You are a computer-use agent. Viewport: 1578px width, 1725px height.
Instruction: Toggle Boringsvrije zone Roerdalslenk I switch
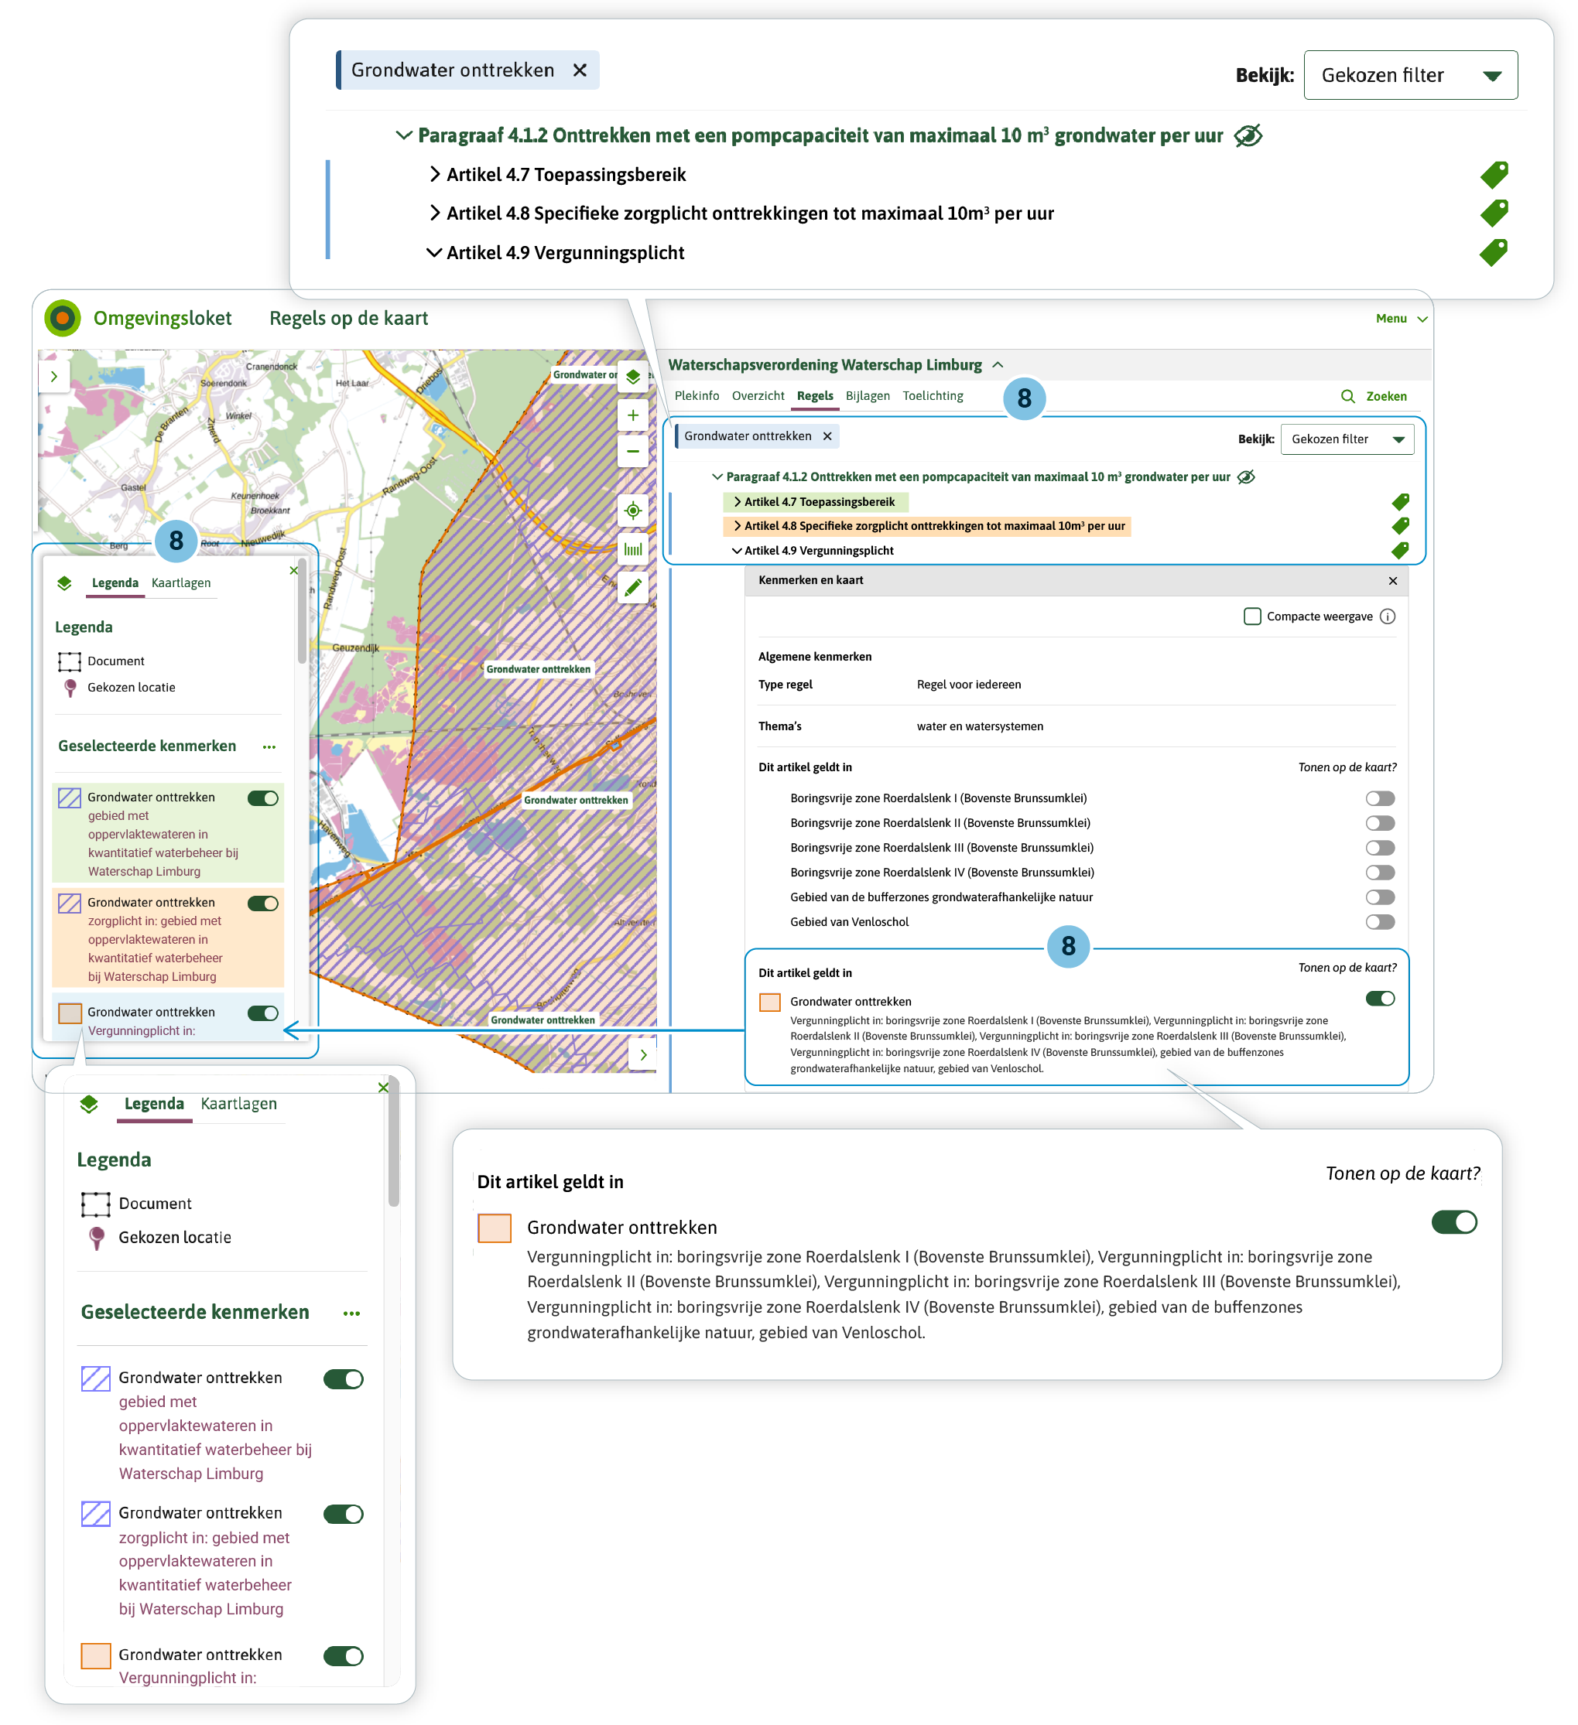pos(1379,798)
